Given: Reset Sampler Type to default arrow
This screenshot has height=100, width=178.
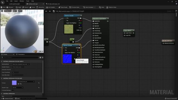Looking at the screenshot, I should point(39,88).
